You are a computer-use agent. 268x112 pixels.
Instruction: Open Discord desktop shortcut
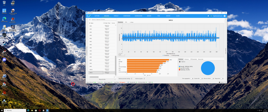tap(4, 60)
